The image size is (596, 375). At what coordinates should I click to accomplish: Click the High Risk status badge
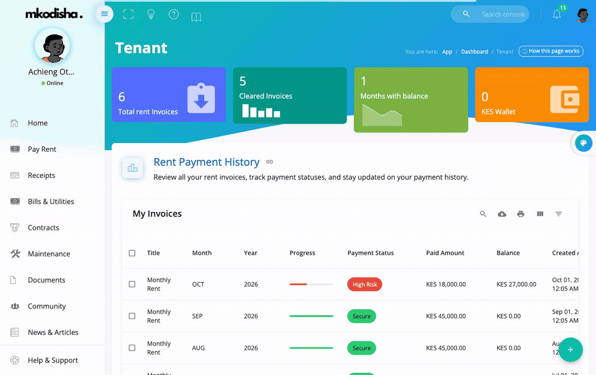tap(365, 284)
